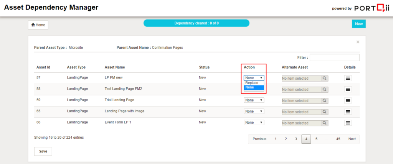
Task: Click the New button
Action: (x=358, y=24)
